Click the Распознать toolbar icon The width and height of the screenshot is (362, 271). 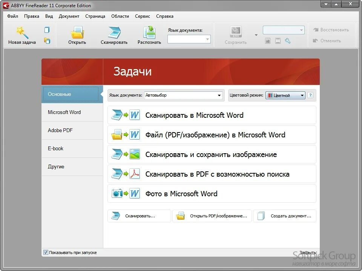pyautogui.click(x=149, y=32)
